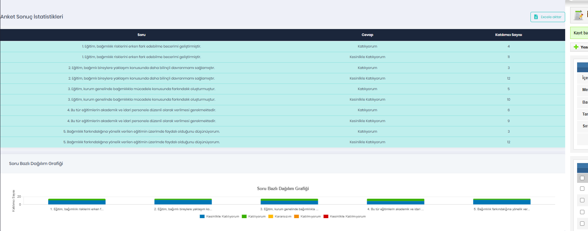Select the first table row for question 3
The width and height of the screenshot is (588, 231).
(x=142, y=89)
